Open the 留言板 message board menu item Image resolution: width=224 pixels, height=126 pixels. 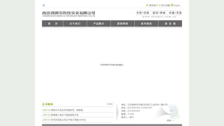[x=170, y=23]
